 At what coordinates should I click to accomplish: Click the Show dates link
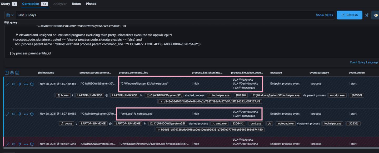tap(324, 15)
